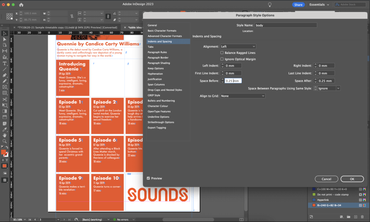Open the Tabs section
Screen dimensions: 370x222
tap(151, 47)
